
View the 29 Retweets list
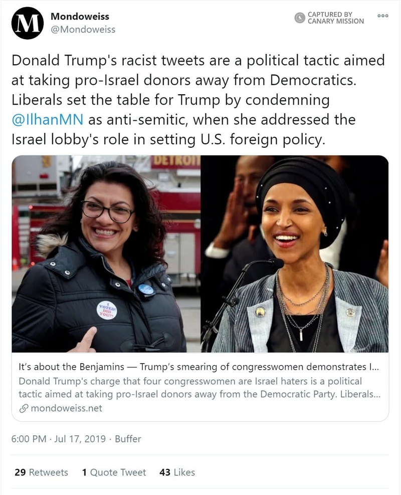coord(42,472)
